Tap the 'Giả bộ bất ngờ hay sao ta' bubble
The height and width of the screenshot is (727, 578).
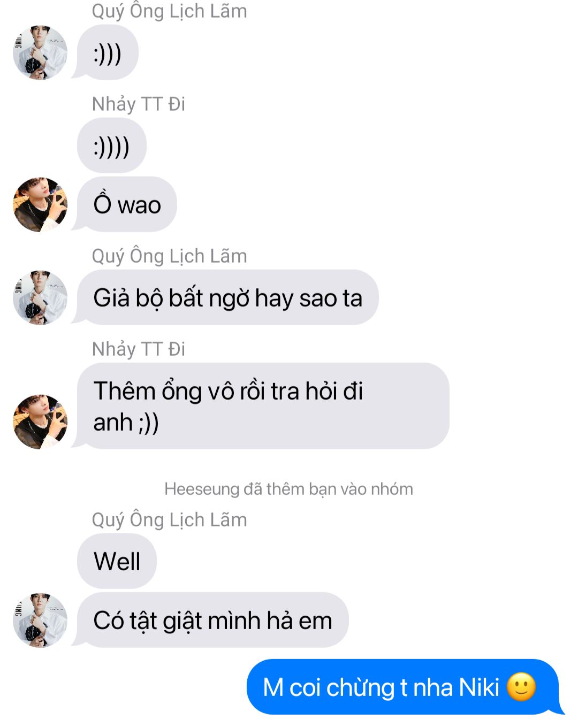[227, 297]
